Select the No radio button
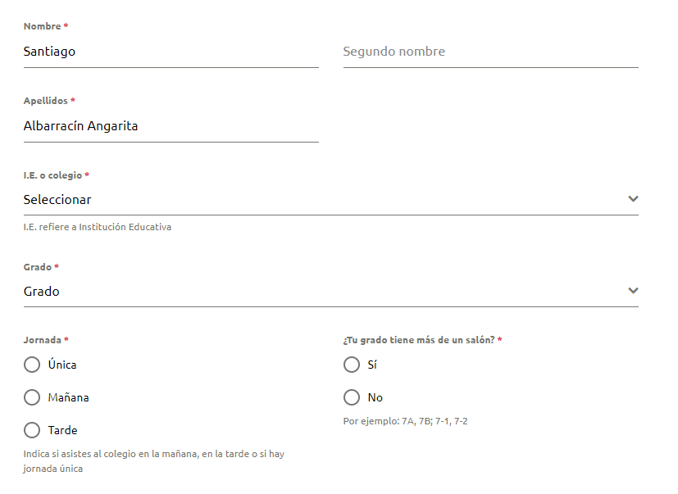Screen dimensions: 678x494 point(352,397)
